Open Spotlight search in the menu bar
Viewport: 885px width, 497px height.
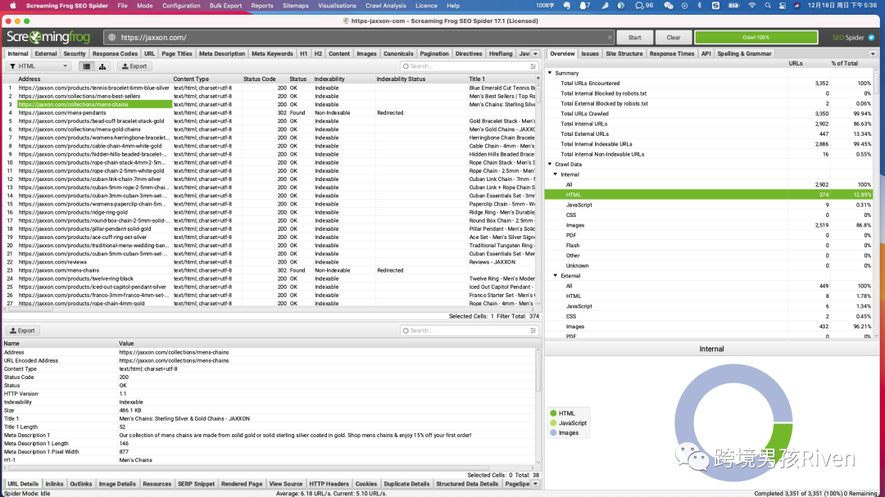click(x=768, y=6)
